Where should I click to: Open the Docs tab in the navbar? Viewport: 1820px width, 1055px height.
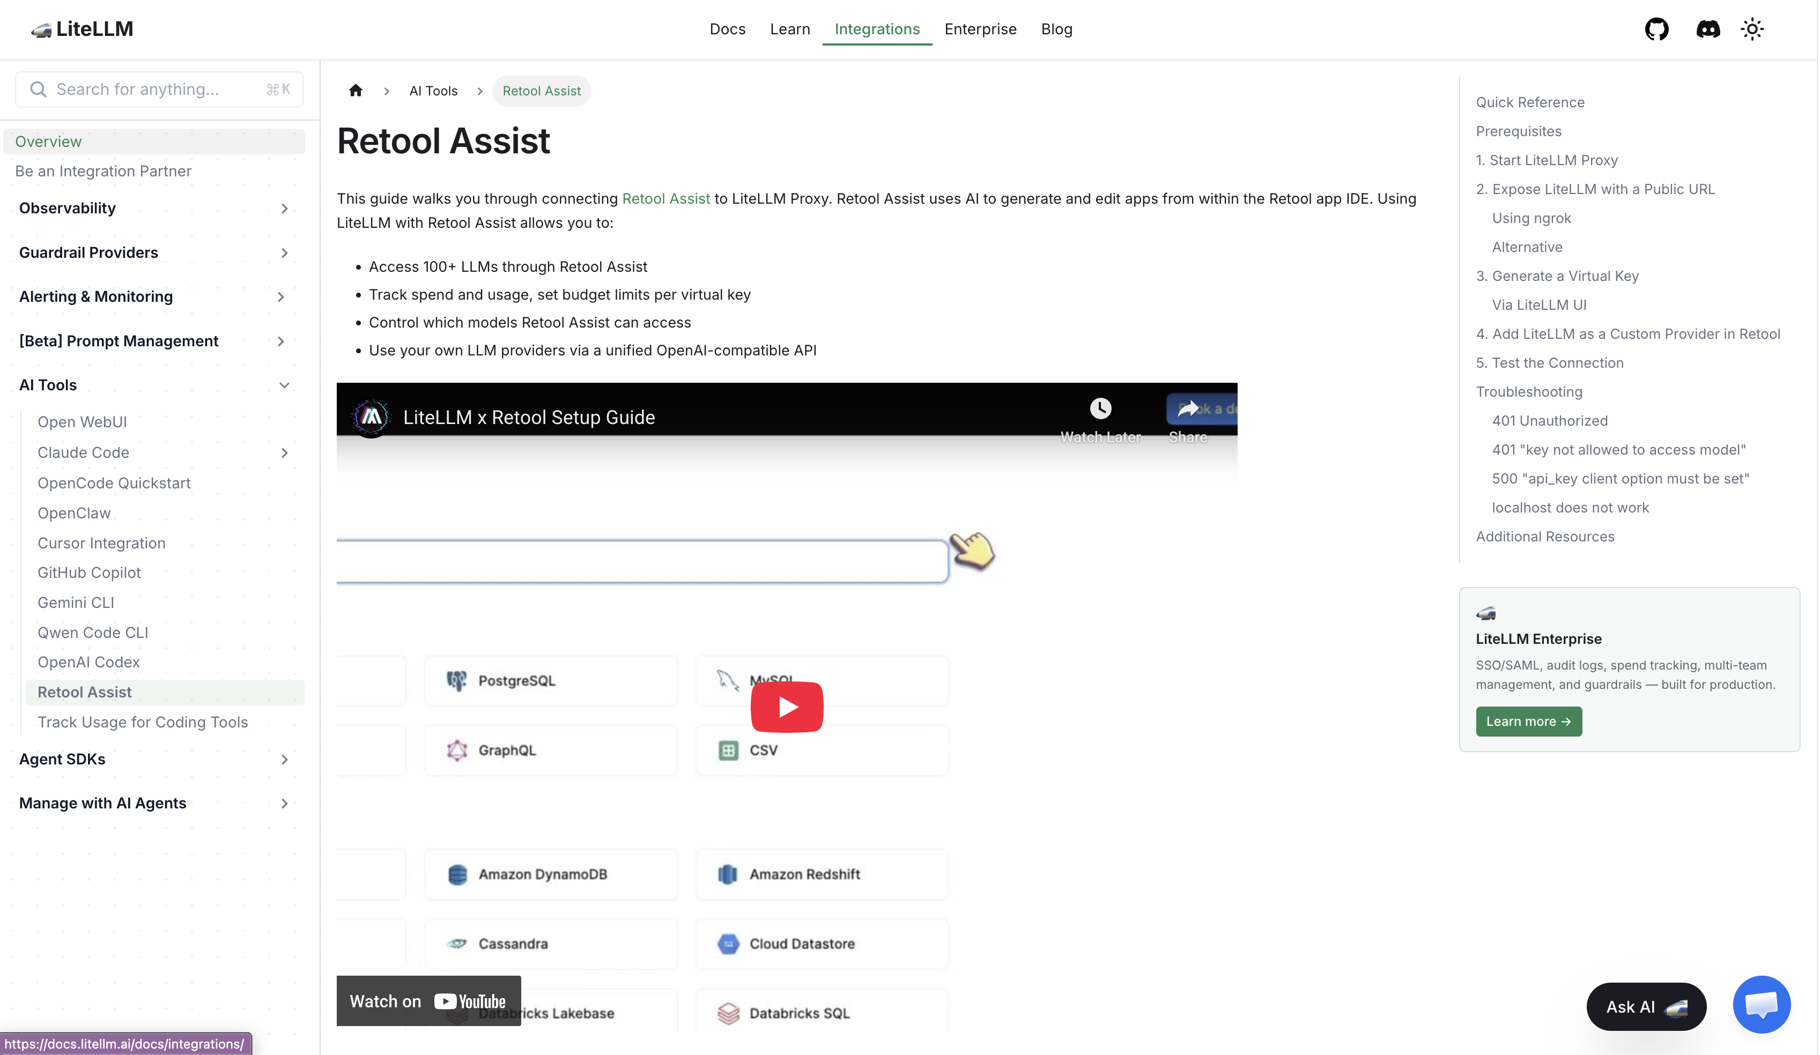point(727,29)
